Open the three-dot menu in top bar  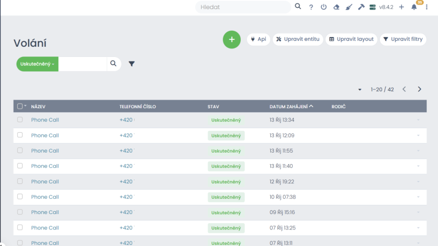426,7
